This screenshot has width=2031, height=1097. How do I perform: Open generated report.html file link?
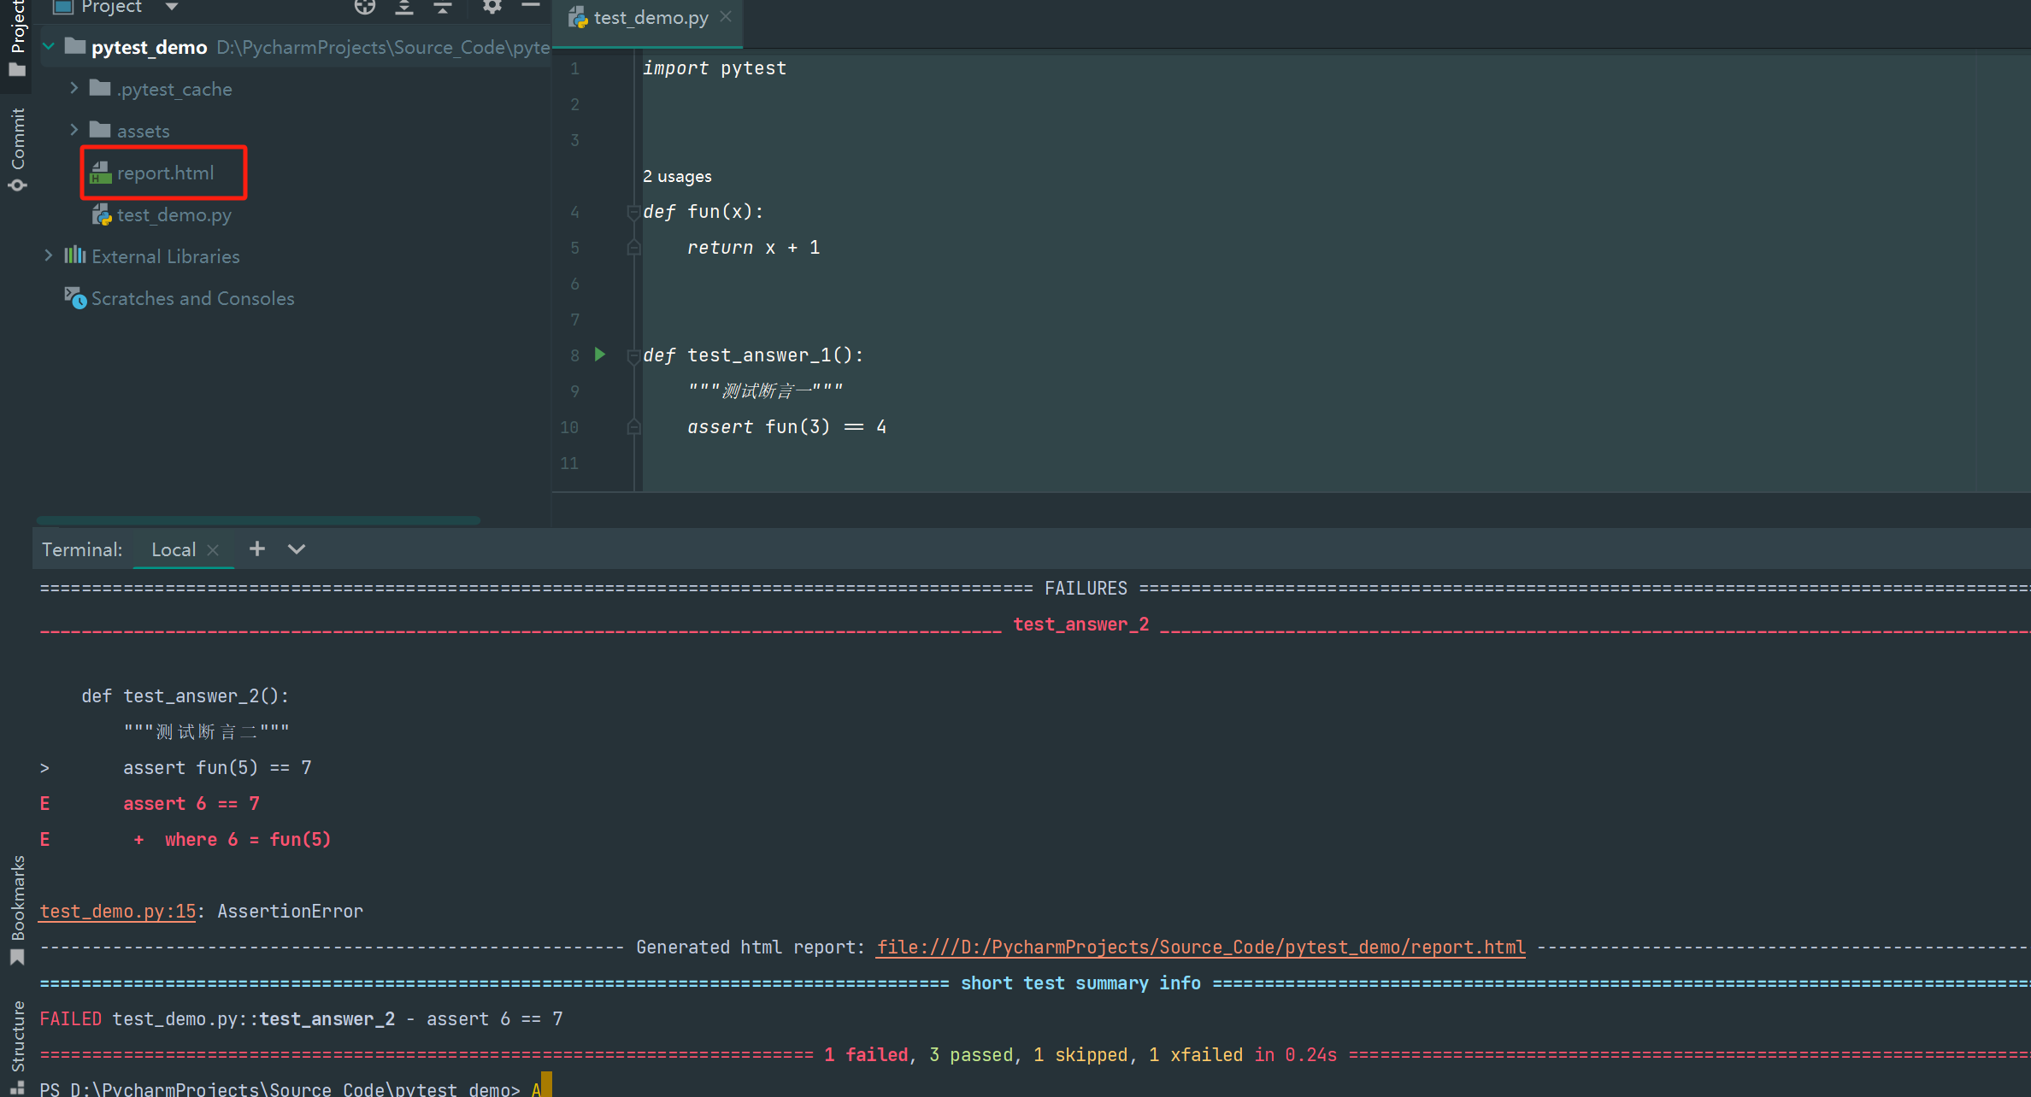pyautogui.click(x=1200, y=947)
